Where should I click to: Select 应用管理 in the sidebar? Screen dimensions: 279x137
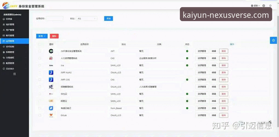[x=15, y=41]
